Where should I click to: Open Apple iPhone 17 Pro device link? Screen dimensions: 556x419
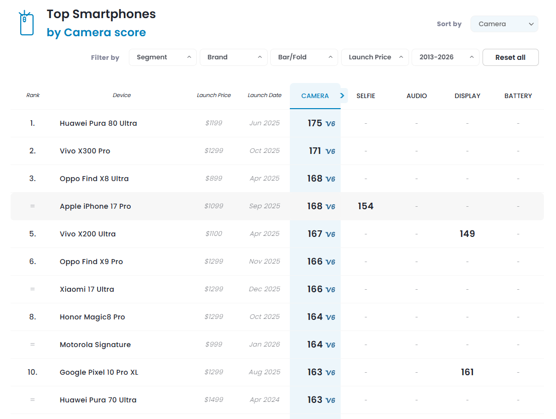click(x=95, y=206)
